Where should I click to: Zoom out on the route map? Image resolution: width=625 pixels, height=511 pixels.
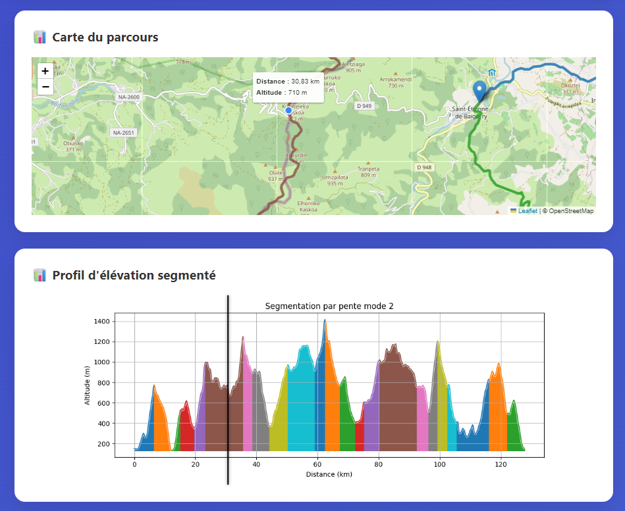tap(45, 87)
